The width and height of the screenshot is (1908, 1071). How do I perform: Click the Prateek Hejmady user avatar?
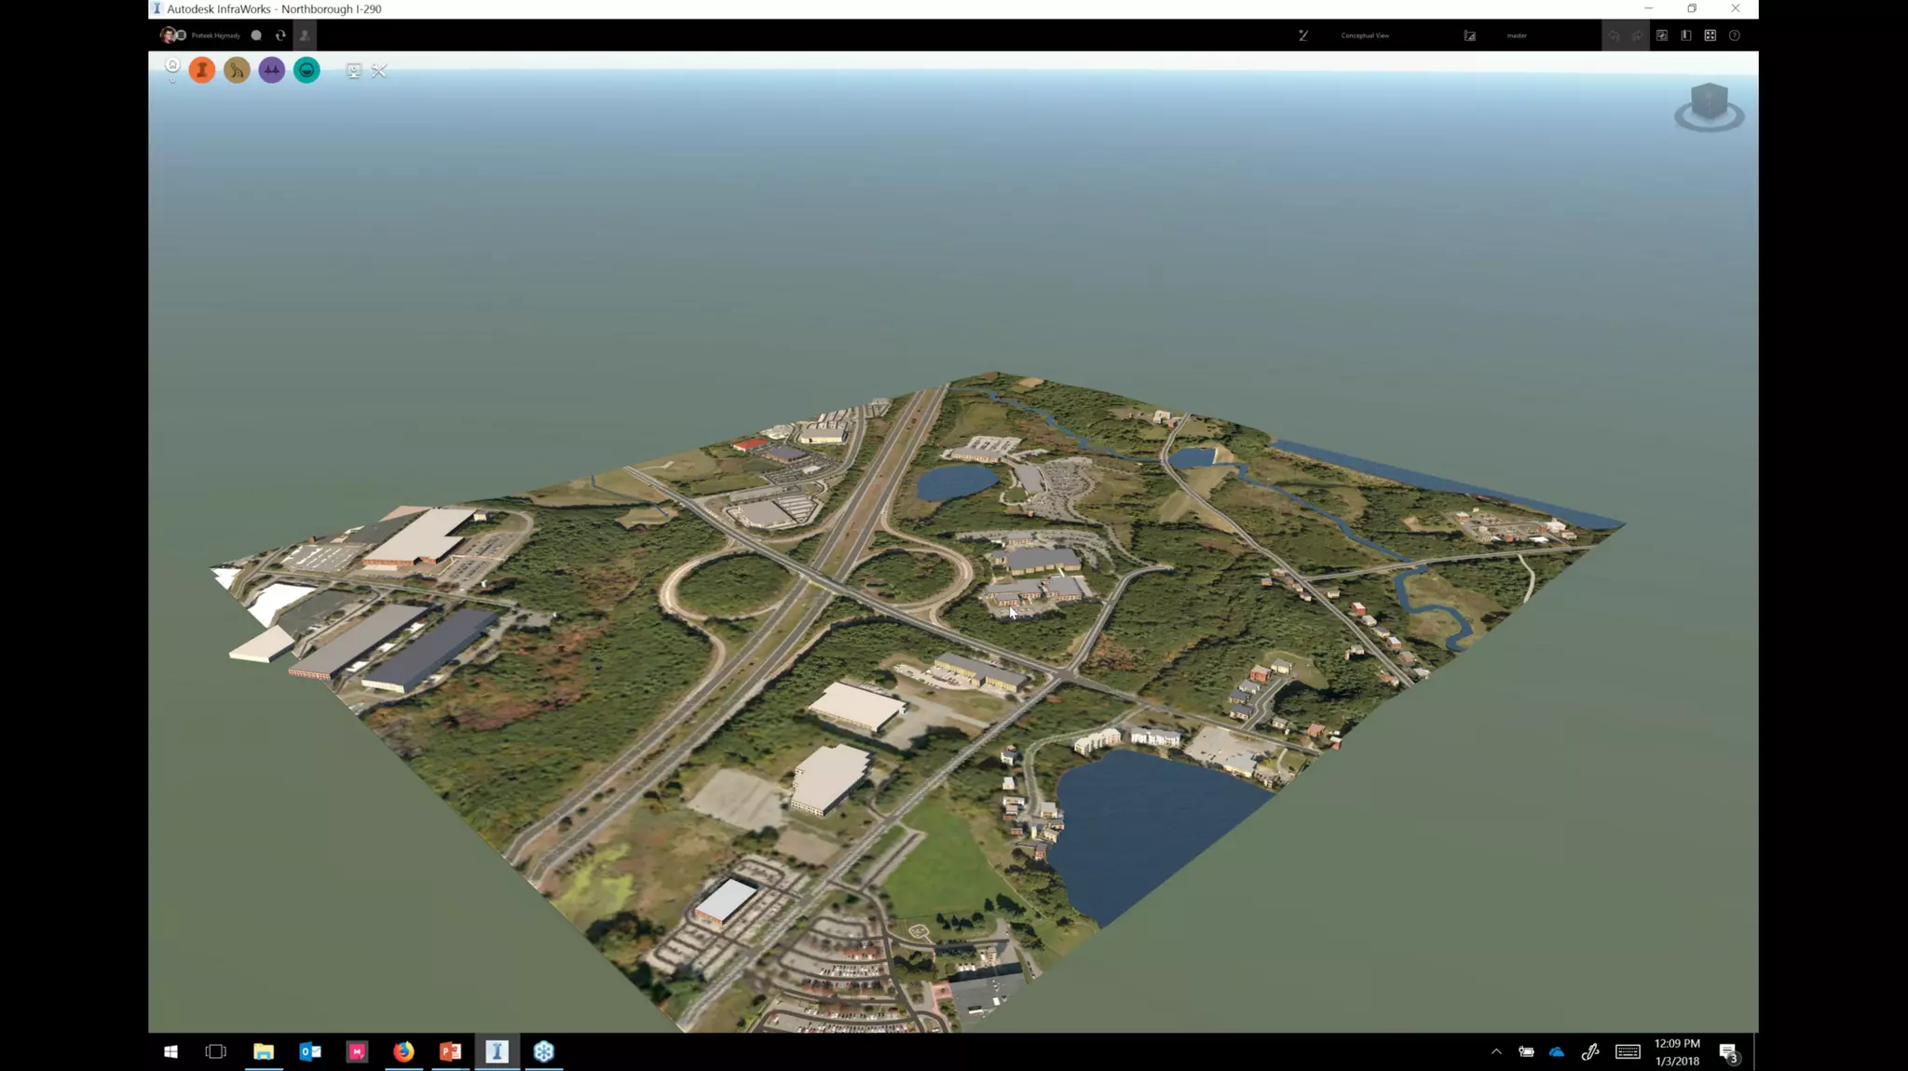coord(168,35)
